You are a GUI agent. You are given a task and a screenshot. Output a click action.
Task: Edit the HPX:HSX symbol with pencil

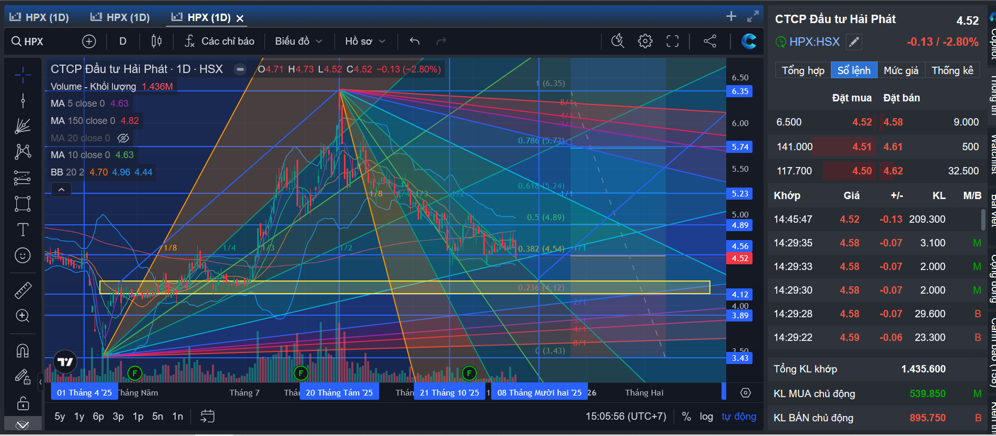(x=854, y=41)
